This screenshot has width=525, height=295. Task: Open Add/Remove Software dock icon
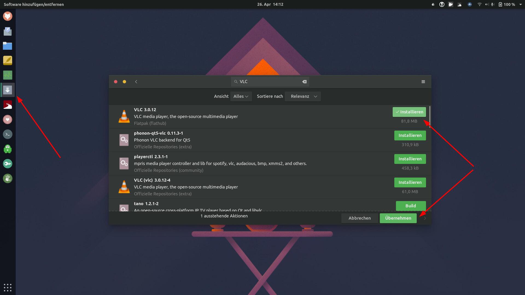coord(8,90)
